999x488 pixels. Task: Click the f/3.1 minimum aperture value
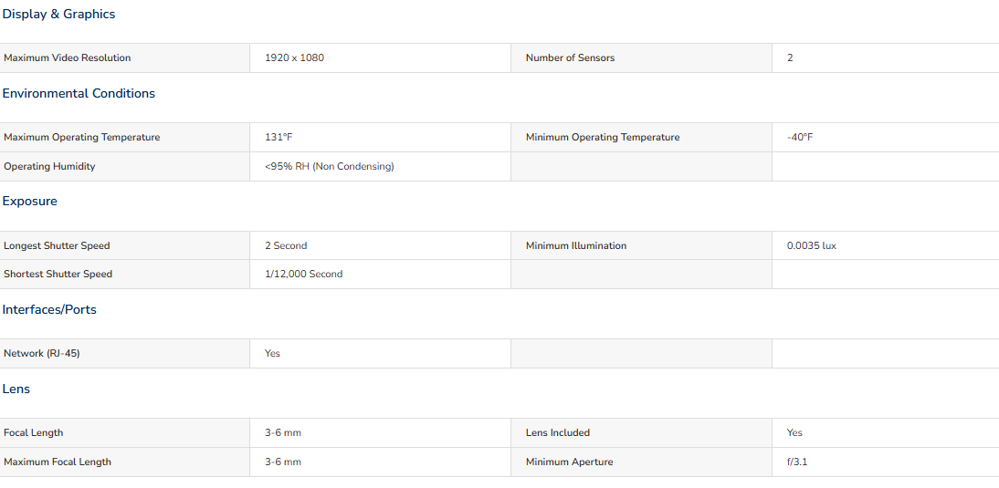(797, 462)
